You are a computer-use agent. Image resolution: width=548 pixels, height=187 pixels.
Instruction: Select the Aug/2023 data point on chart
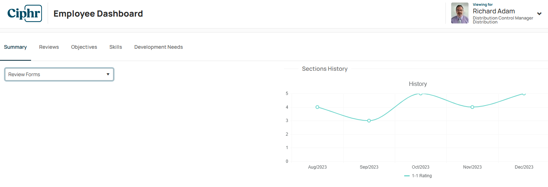(x=317, y=107)
